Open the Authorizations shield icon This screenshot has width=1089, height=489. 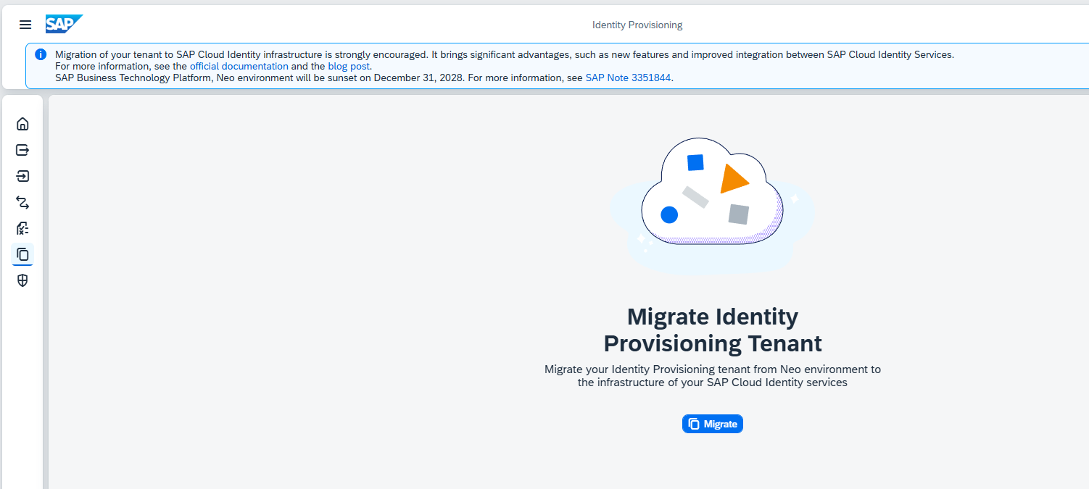click(22, 280)
